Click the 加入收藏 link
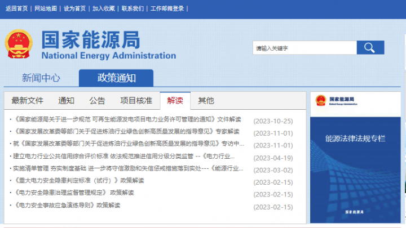Screen dimensions: 406x228 point(104,8)
